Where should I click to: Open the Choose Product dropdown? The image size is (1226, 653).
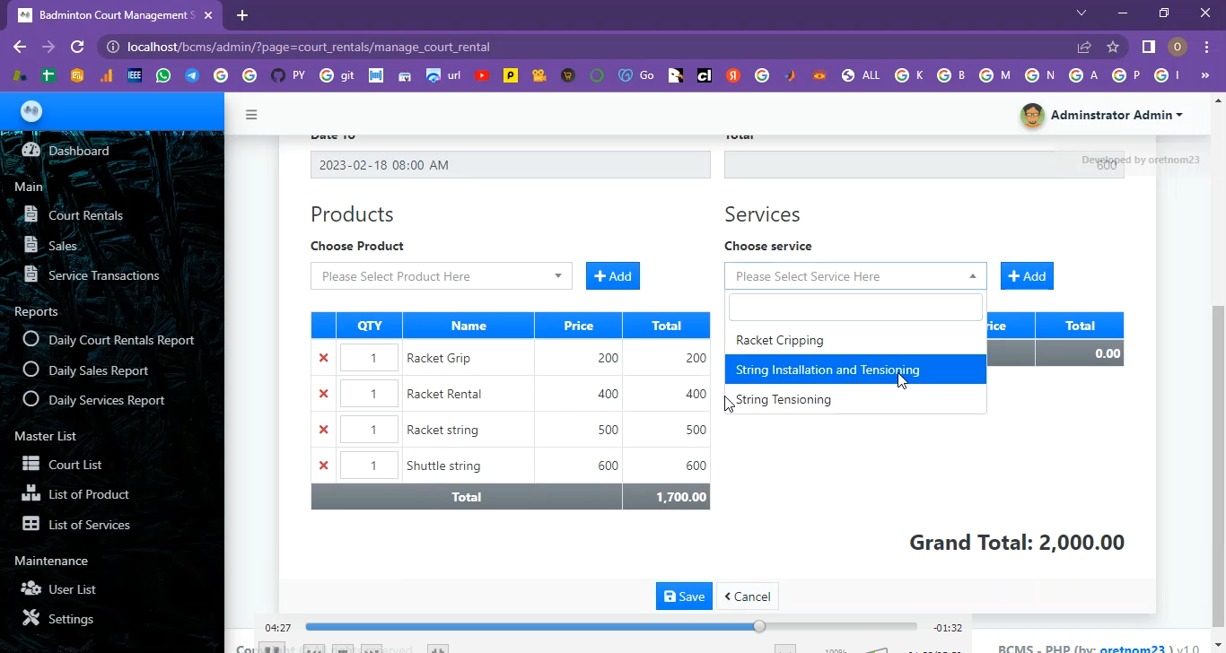coord(441,276)
